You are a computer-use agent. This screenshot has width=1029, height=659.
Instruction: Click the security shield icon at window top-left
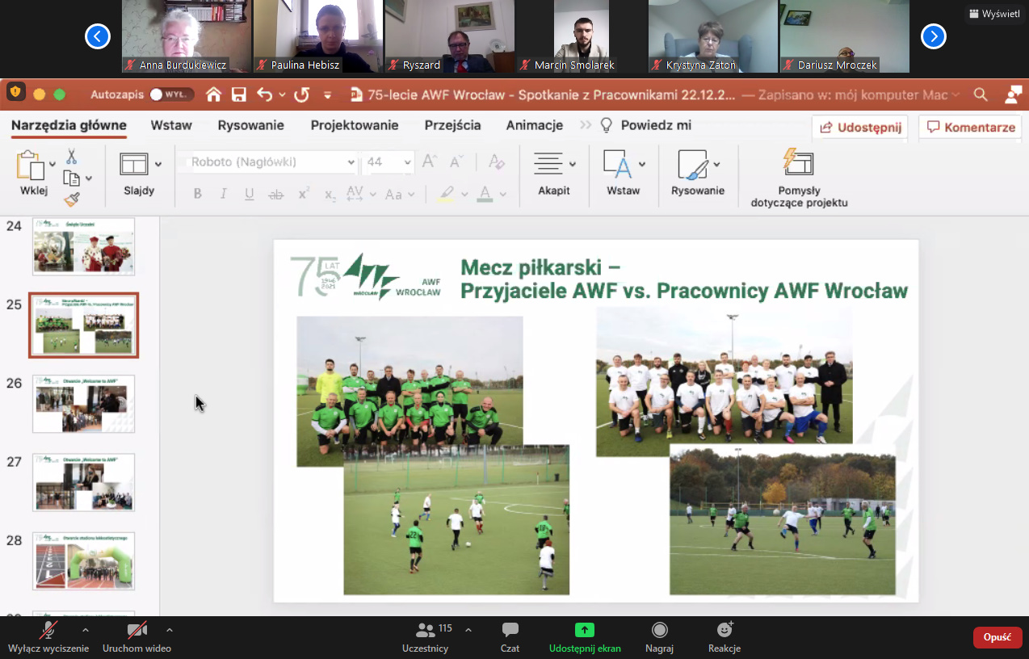16,92
